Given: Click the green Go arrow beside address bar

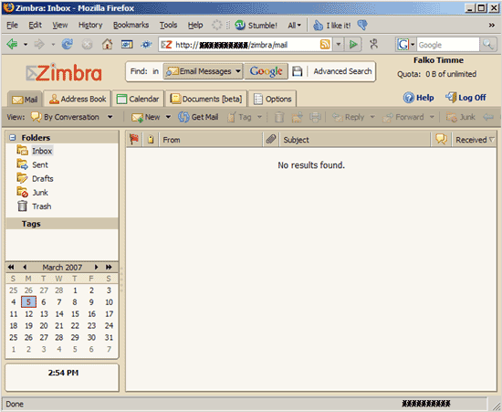Looking at the screenshot, I should coord(353,44).
